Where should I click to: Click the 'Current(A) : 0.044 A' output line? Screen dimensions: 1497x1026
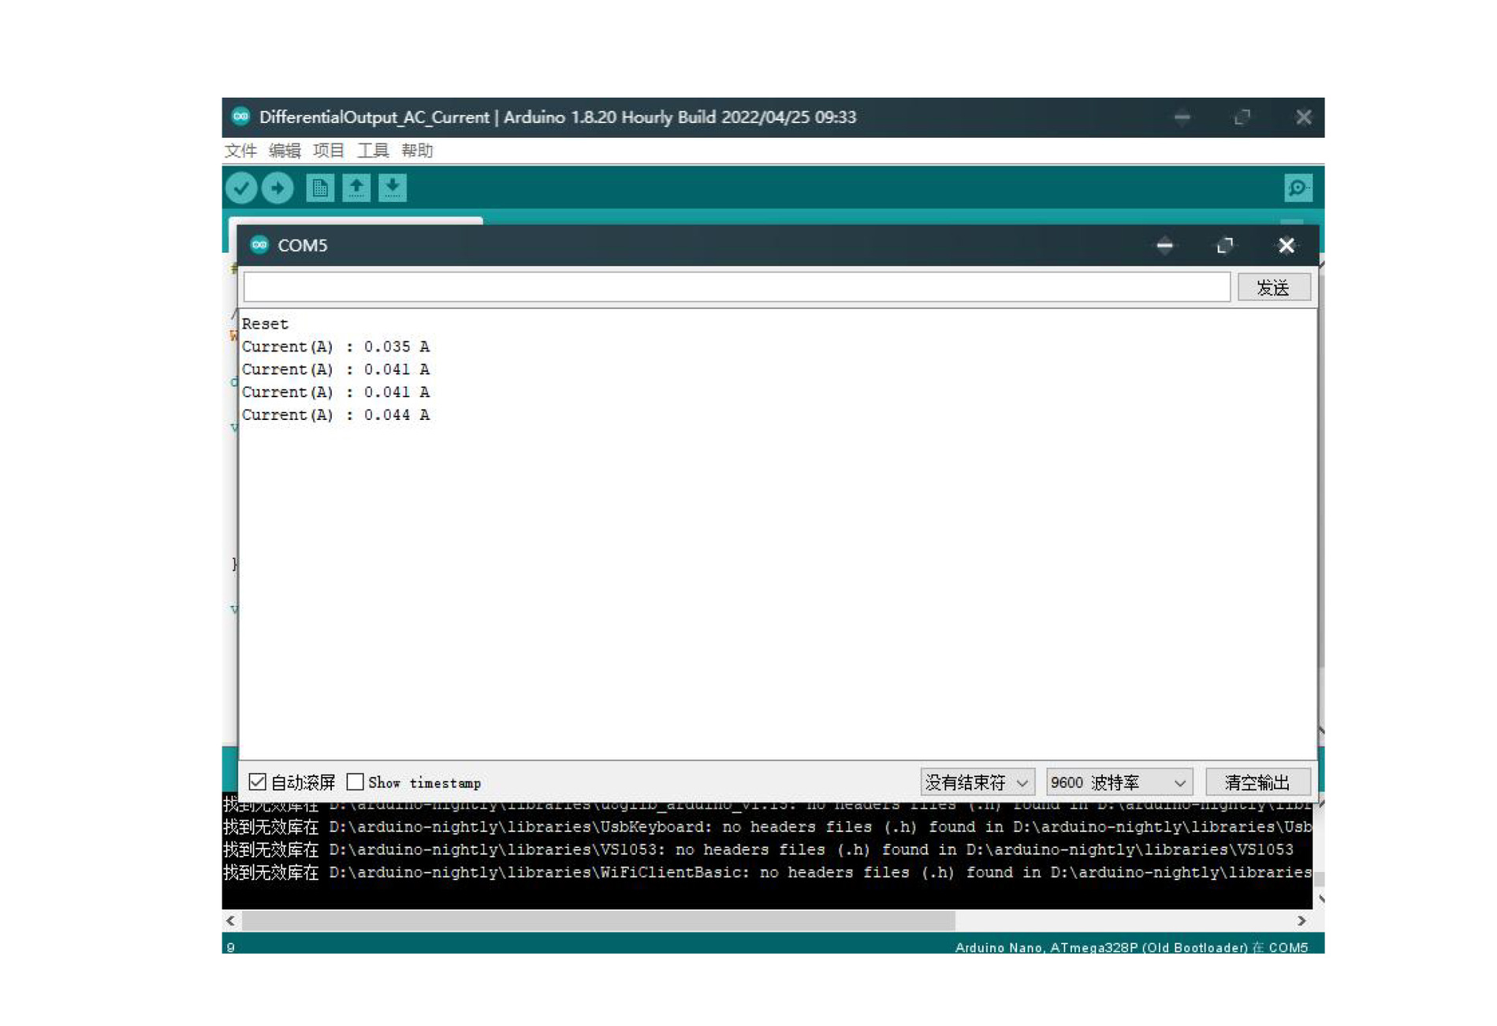pyautogui.click(x=336, y=415)
